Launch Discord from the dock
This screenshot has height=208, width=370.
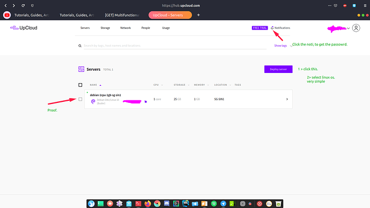[x=167, y=204]
